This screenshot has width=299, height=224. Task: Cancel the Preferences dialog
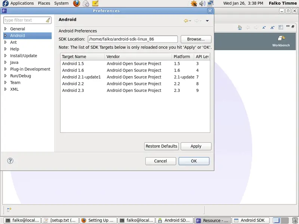click(x=161, y=161)
